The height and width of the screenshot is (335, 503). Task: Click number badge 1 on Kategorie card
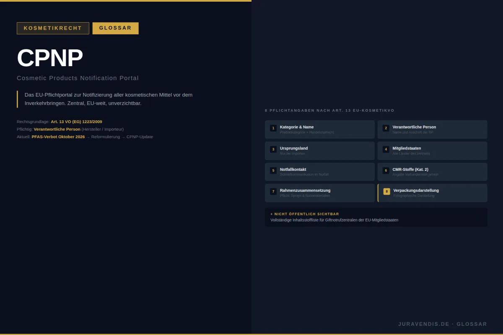click(273, 128)
